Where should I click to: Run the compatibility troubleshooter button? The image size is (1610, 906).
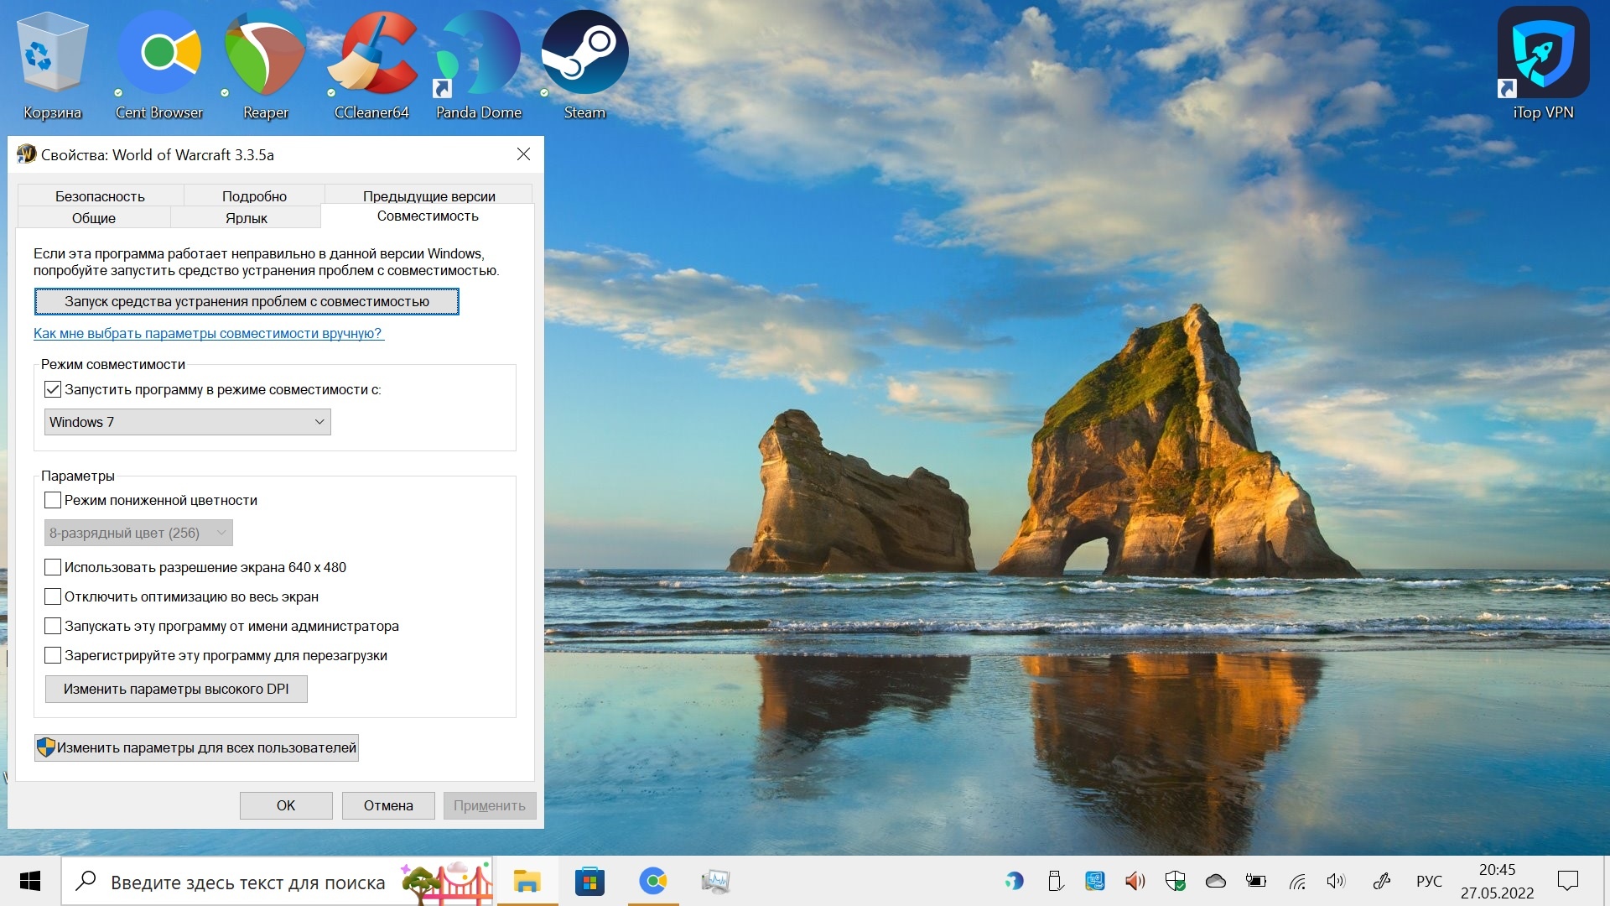pyautogui.click(x=247, y=301)
